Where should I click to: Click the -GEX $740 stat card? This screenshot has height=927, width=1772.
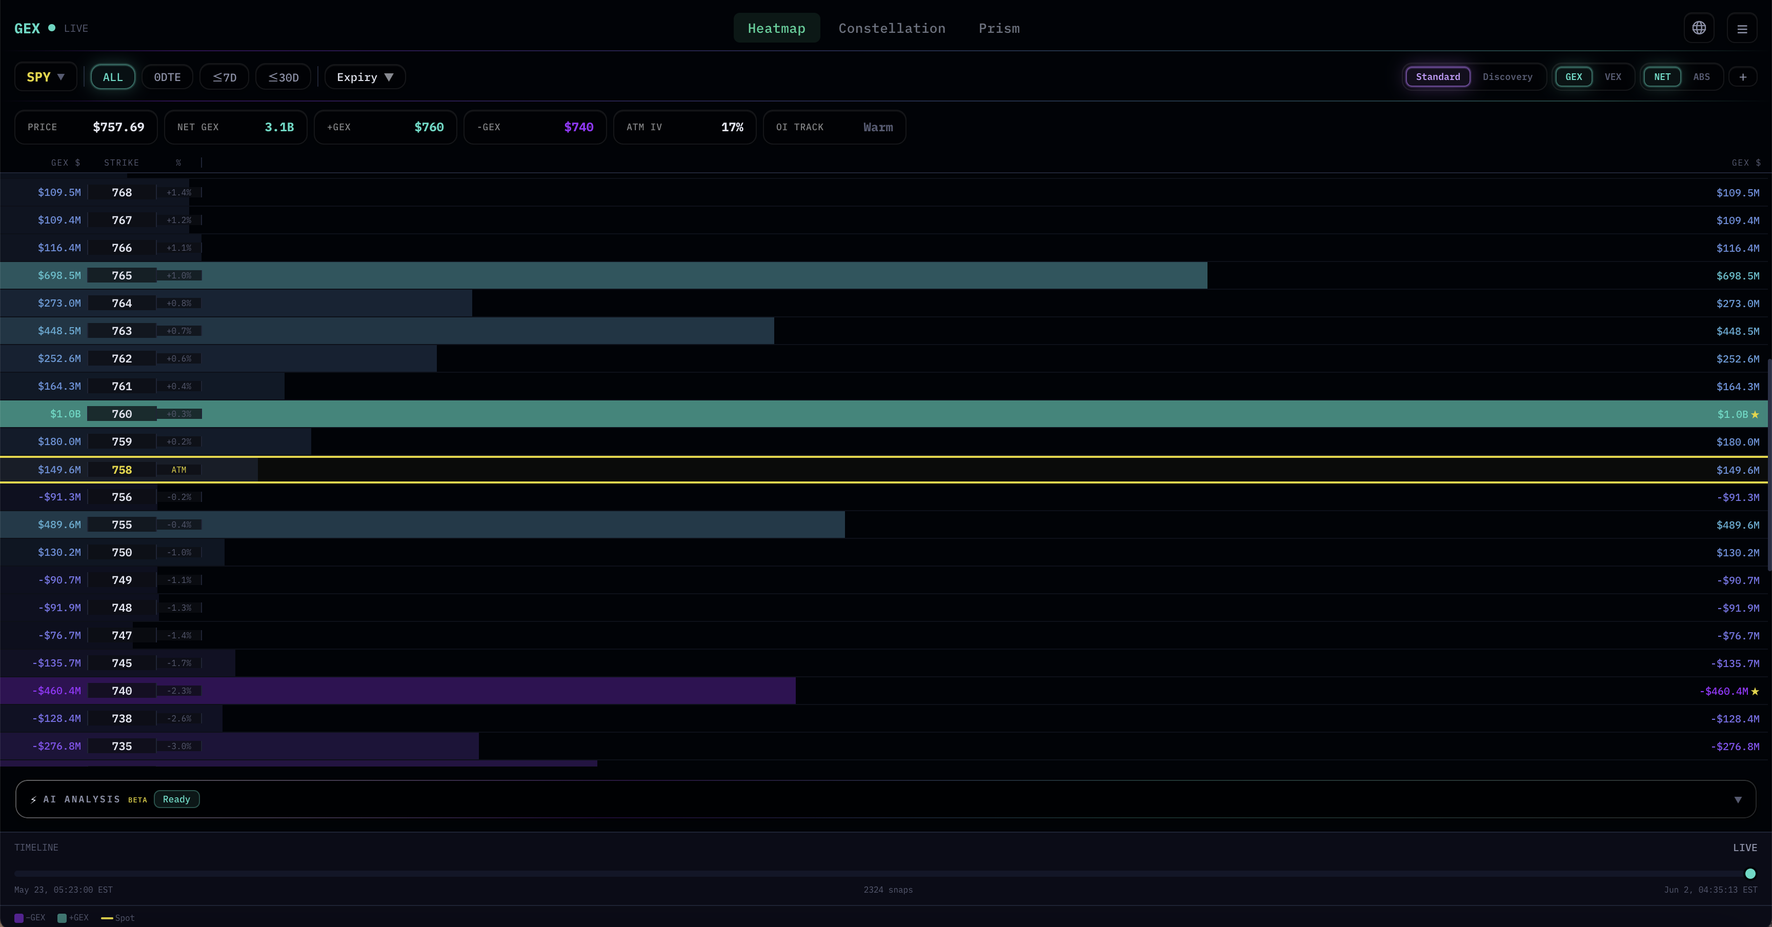click(x=535, y=127)
